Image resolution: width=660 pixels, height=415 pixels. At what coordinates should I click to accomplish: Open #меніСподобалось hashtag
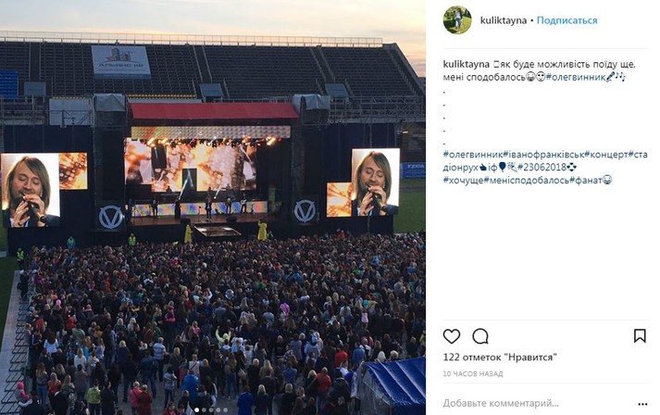click(526, 181)
